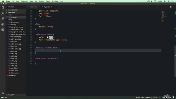Click the editor vertical scrollbar

point(175,61)
